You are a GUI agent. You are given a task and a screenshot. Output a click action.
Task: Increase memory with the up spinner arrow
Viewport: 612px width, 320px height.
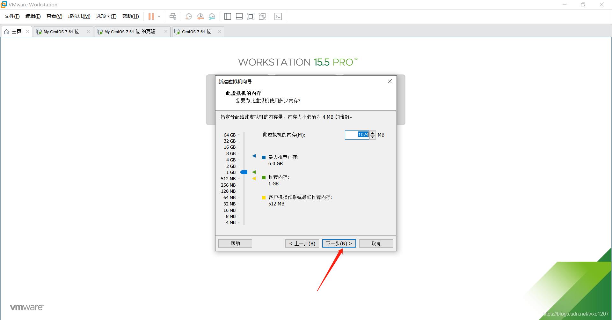point(373,133)
